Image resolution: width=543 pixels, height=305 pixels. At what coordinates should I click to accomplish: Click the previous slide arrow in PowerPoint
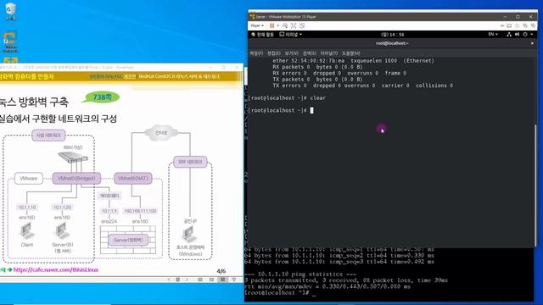pos(169,280)
